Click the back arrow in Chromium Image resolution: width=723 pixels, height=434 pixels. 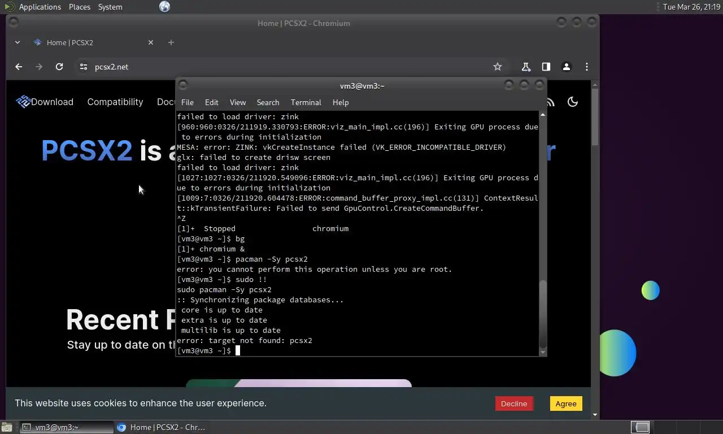[x=19, y=67]
